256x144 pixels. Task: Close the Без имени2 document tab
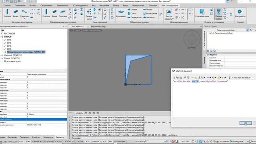coord(88,27)
